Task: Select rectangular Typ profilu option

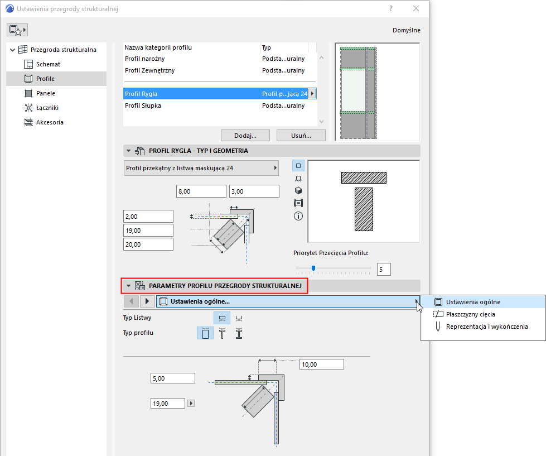Action: pyautogui.click(x=205, y=333)
